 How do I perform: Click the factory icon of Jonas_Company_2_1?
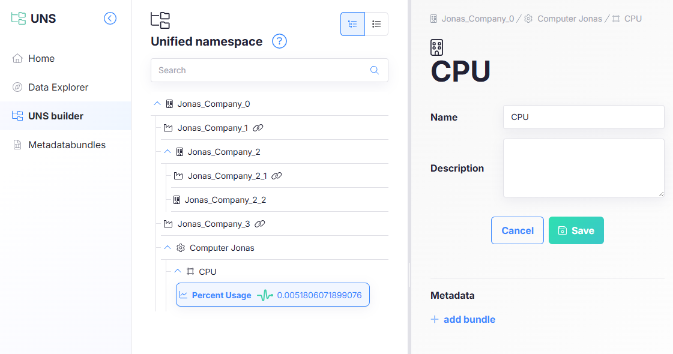point(178,176)
